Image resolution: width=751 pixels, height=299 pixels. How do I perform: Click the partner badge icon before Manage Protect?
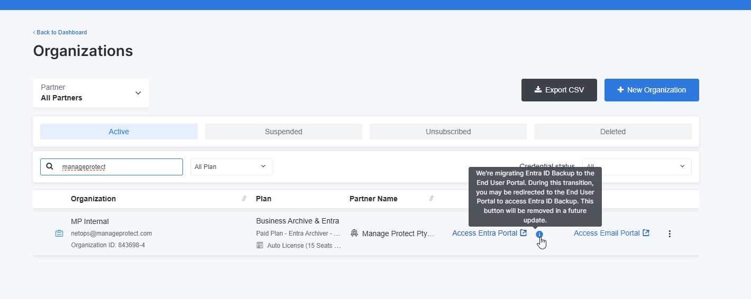[354, 233]
